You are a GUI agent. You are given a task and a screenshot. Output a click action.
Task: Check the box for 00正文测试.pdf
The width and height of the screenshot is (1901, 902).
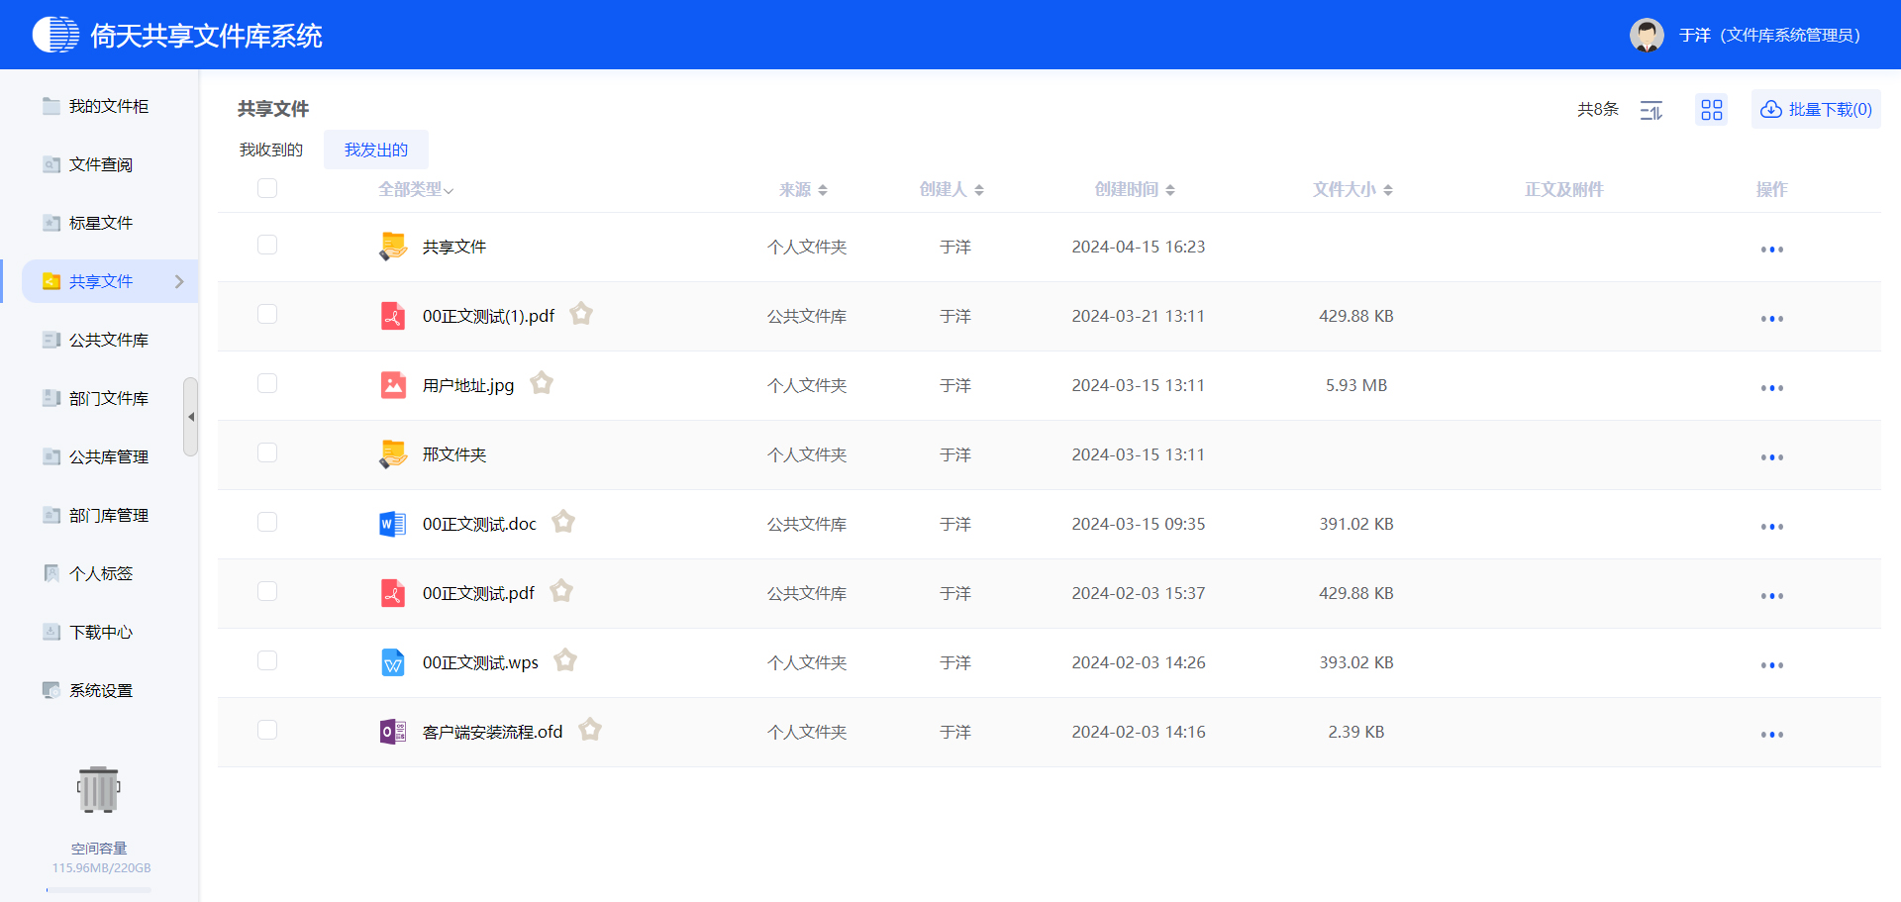coord(267,591)
